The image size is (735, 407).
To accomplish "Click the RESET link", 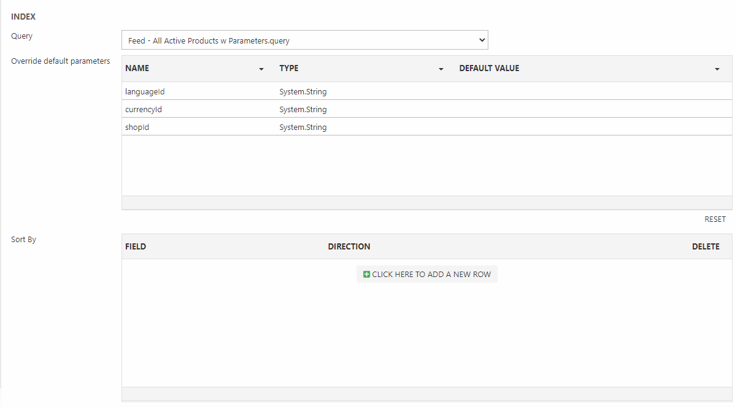I will (x=715, y=219).
